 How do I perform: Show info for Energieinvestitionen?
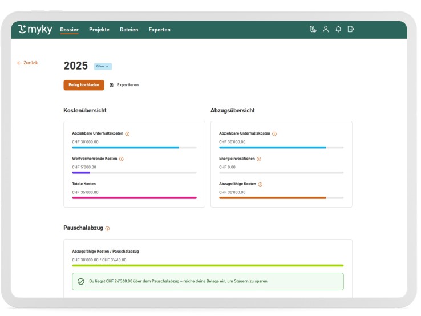pyautogui.click(x=259, y=159)
